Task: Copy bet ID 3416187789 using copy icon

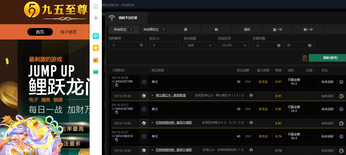Action: point(117,85)
